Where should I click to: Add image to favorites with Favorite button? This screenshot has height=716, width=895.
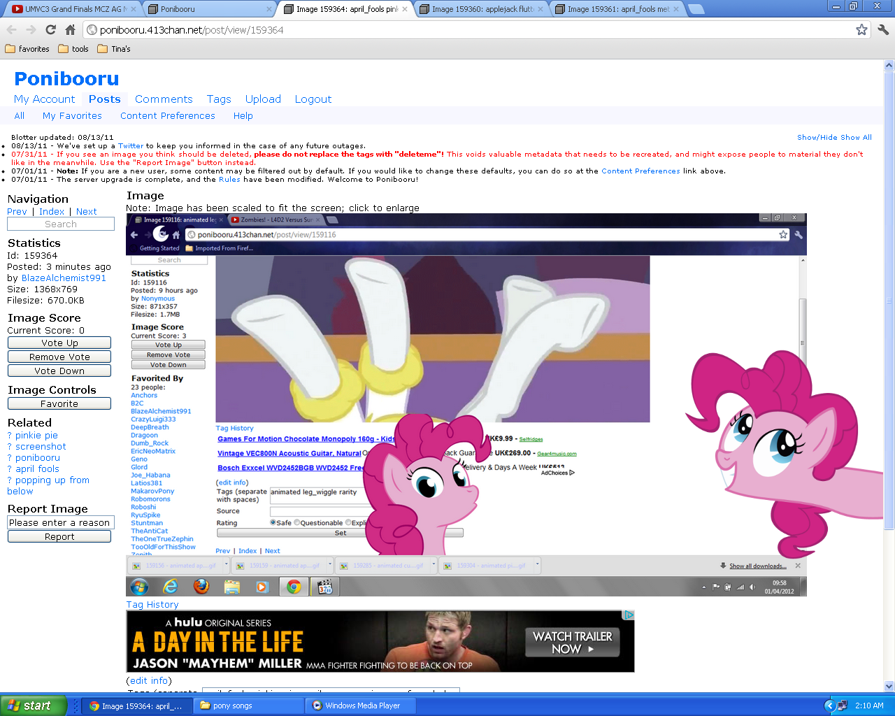(x=59, y=404)
